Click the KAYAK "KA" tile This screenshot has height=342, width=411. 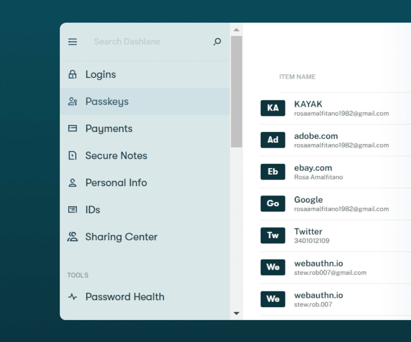(x=273, y=108)
